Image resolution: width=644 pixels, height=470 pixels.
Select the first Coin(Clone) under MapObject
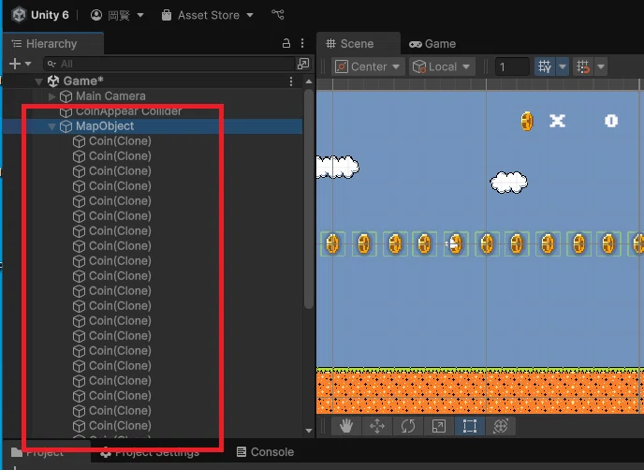pos(120,141)
